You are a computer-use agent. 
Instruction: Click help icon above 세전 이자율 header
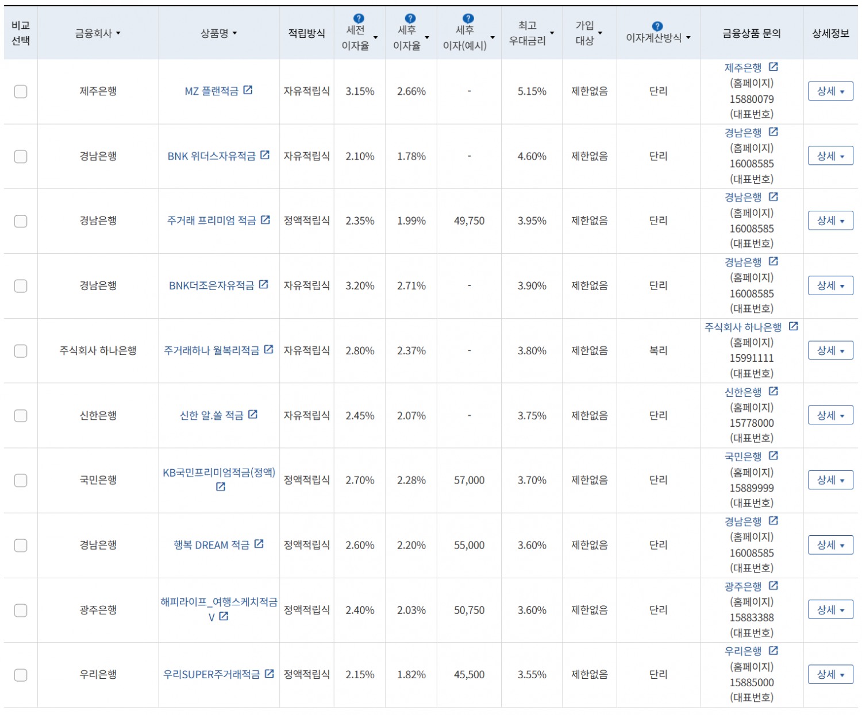coord(359,19)
